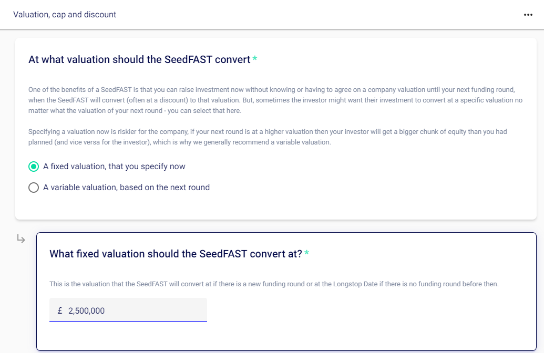Click the £ currency symbol in the field
The height and width of the screenshot is (353, 544).
(x=60, y=310)
